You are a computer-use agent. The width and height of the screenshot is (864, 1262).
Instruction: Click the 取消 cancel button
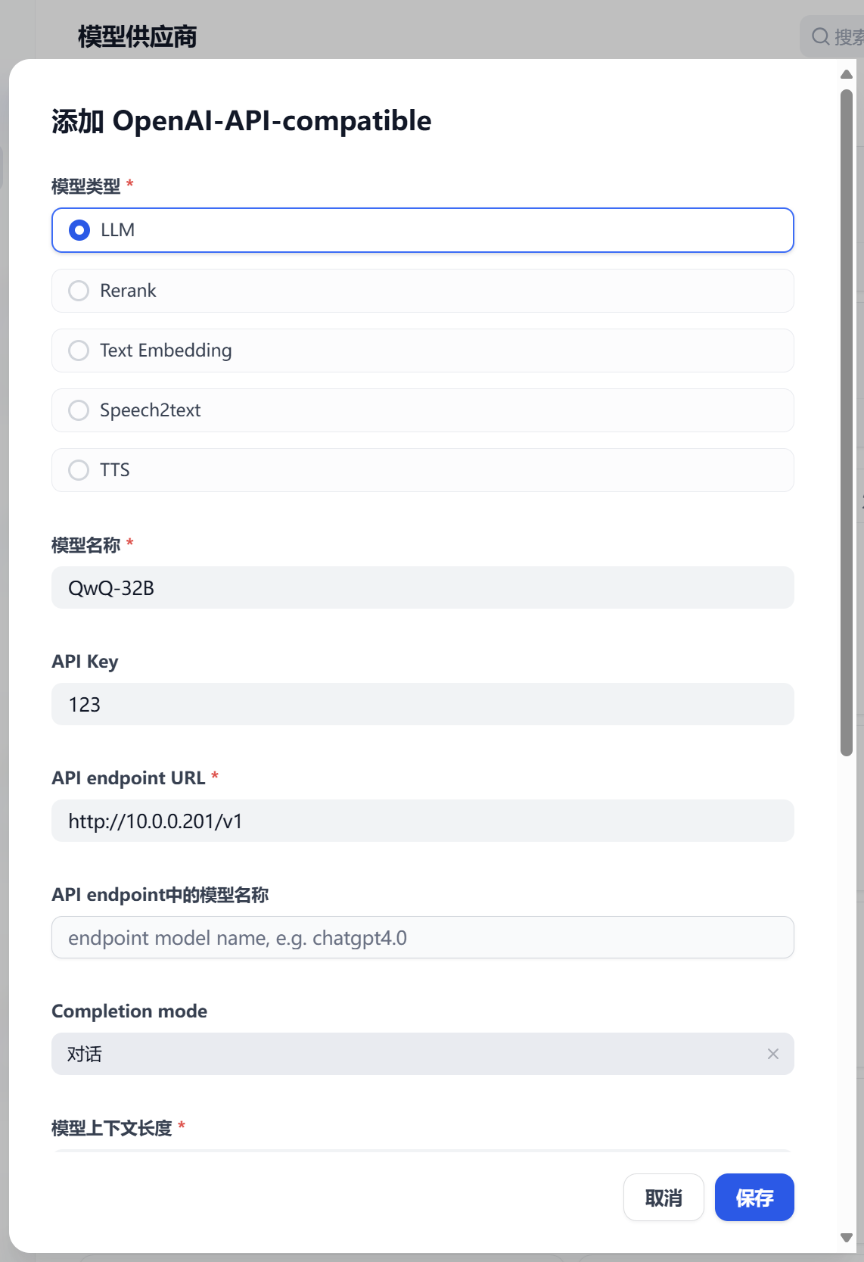(664, 1198)
